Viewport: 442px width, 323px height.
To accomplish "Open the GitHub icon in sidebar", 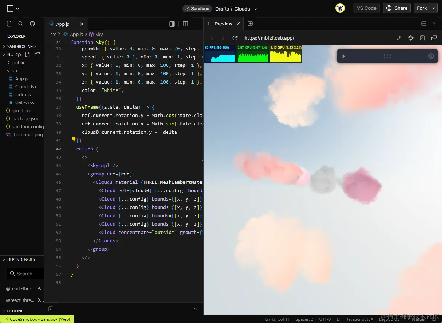I will 32,24.
